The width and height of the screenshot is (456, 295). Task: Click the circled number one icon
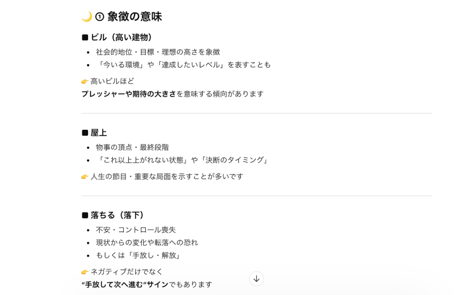click(x=100, y=17)
